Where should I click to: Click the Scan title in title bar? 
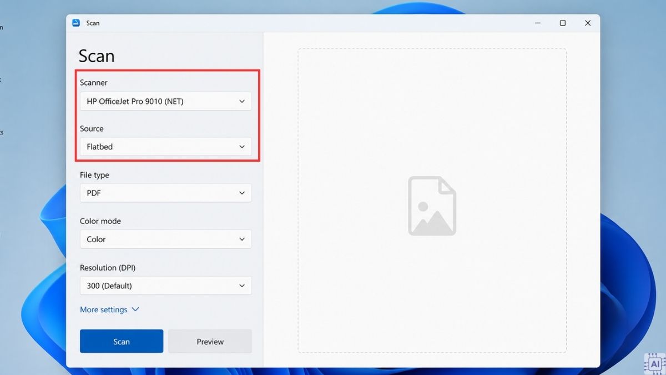click(x=93, y=23)
